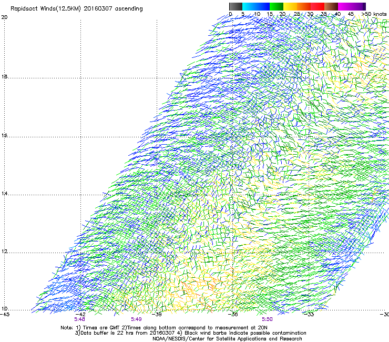This screenshot has width=389, height=342.
Task: Click the longitude '-36' label on the bottom axis
Action: [233, 315]
